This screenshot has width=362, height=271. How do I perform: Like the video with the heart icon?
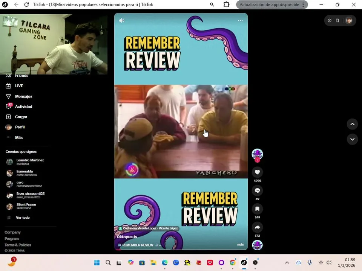pos(257,172)
